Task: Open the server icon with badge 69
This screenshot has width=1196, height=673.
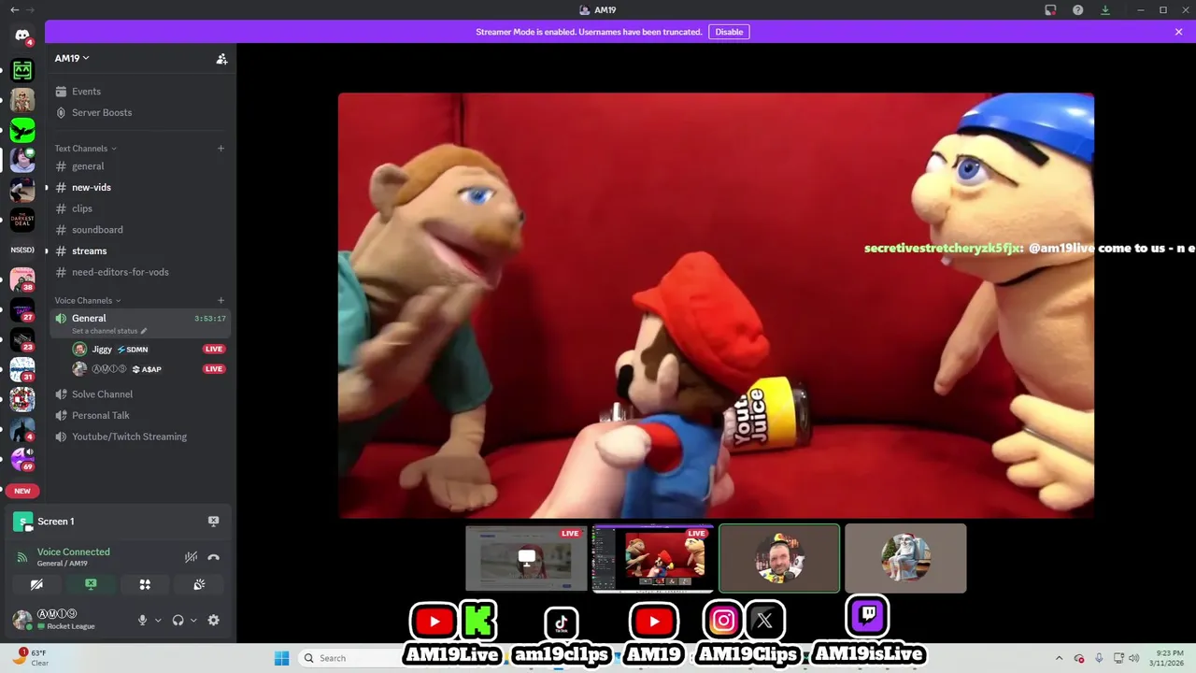Action: click(22, 460)
